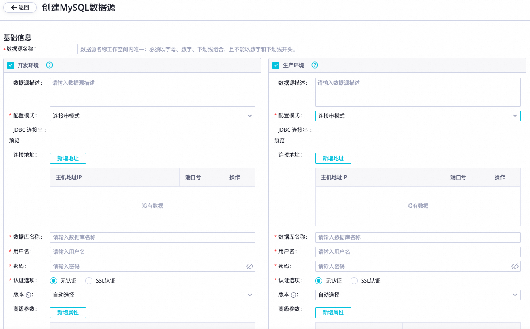Uncheck the 开发环境 checkbox
The width and height of the screenshot is (530, 329).
point(11,65)
